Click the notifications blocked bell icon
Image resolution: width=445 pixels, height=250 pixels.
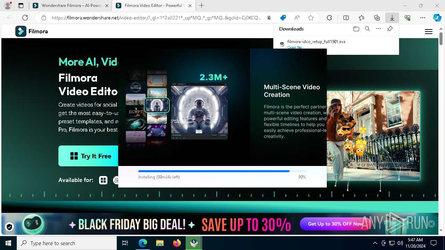click(269, 18)
